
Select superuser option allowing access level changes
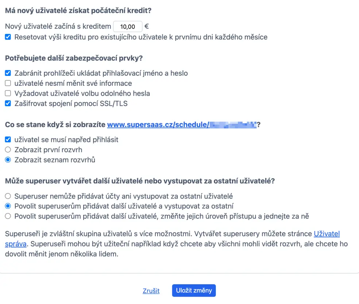[8, 216]
